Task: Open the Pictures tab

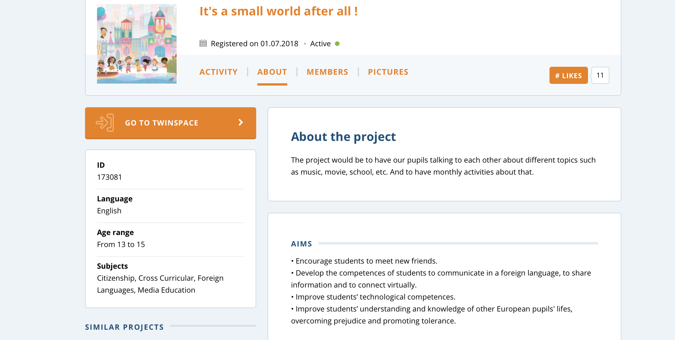Action: [388, 72]
